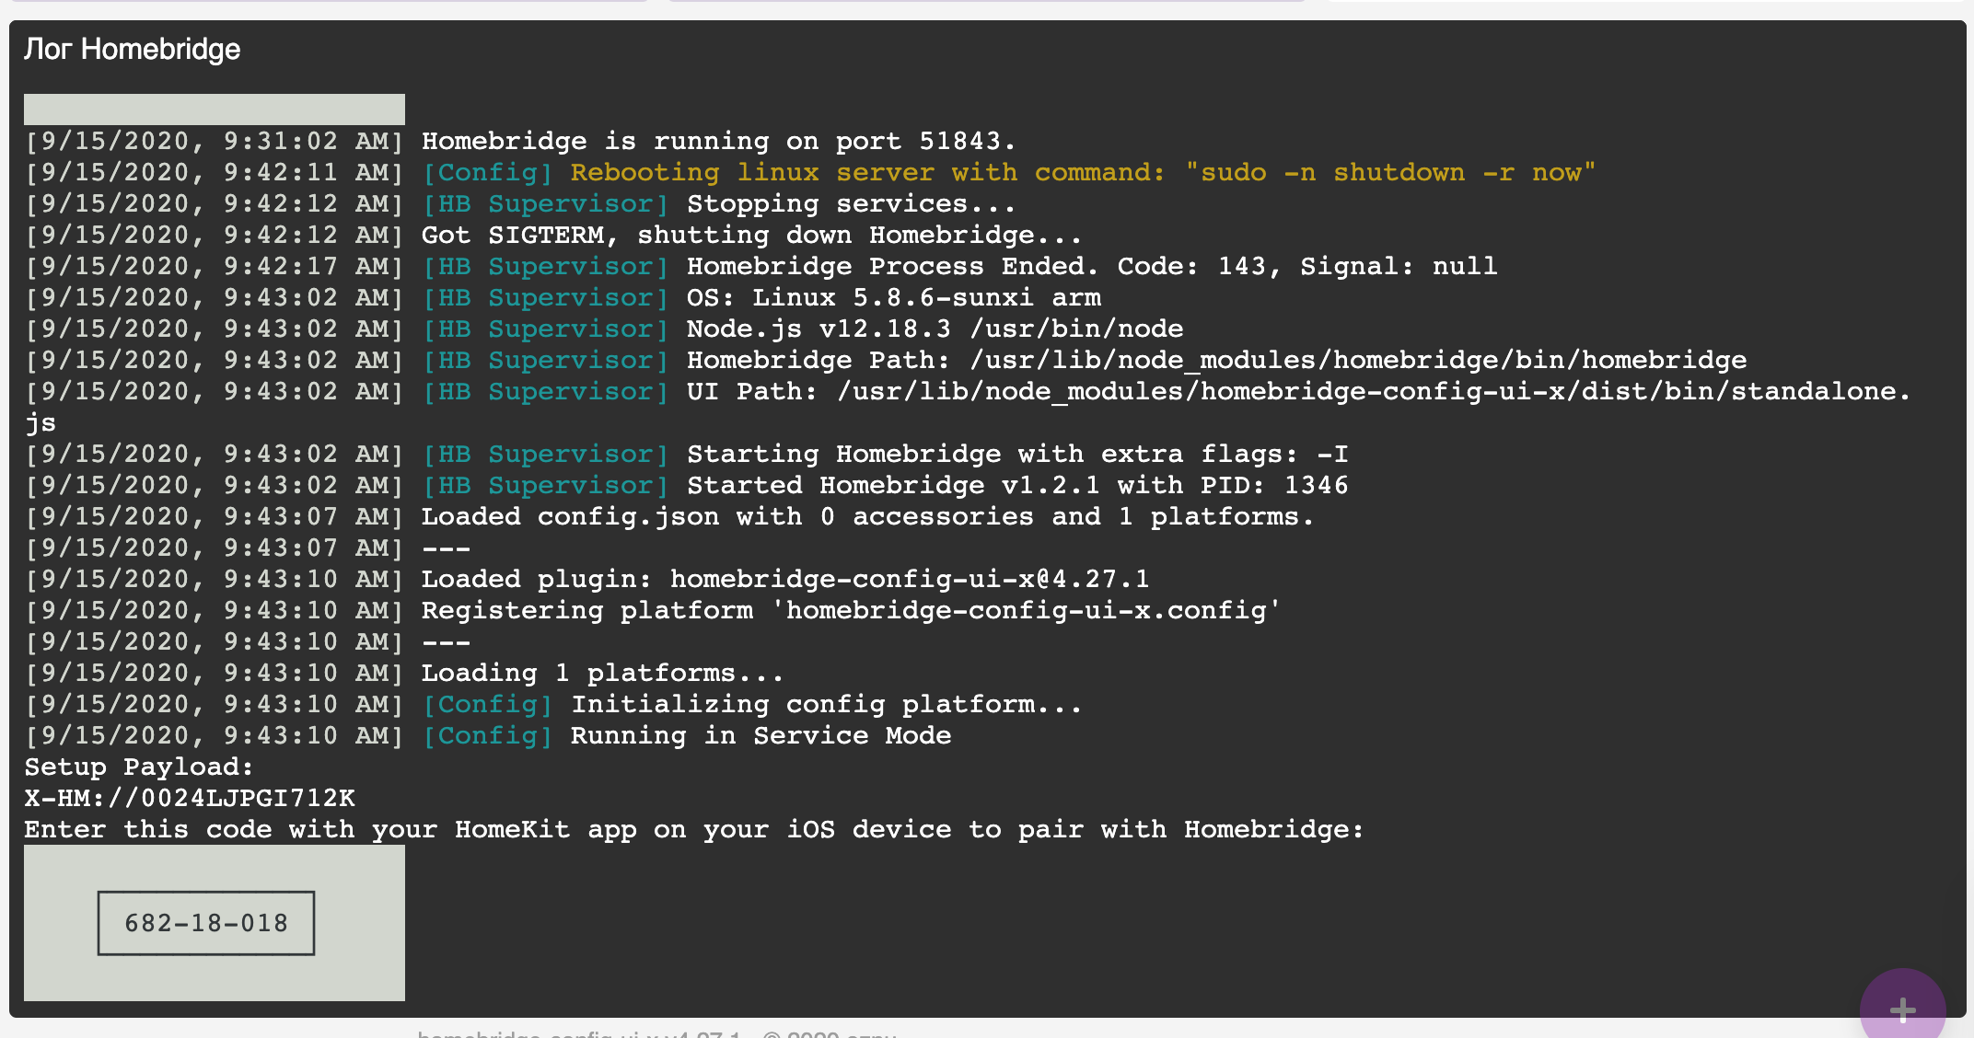Click the 'Starting Homebridge with extra flags: -I' line

(x=686, y=454)
